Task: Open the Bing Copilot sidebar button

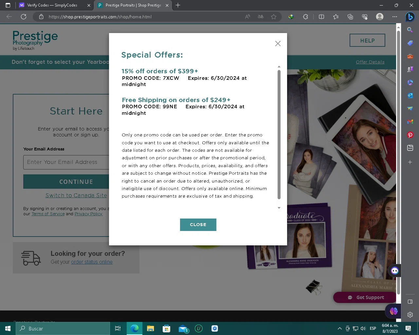Action: tap(410, 17)
